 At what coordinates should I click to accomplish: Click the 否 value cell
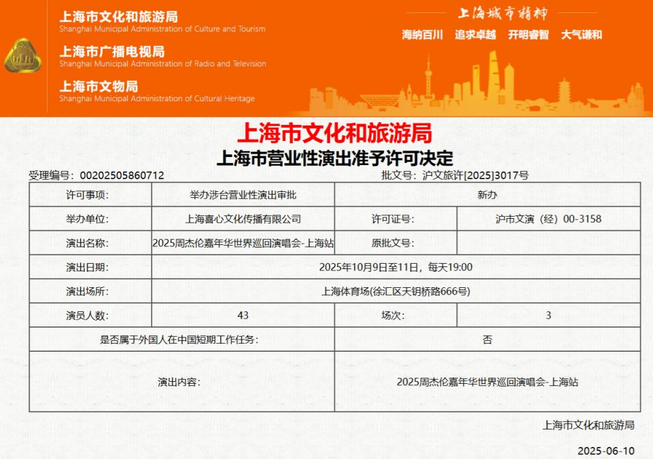pyautogui.click(x=487, y=340)
